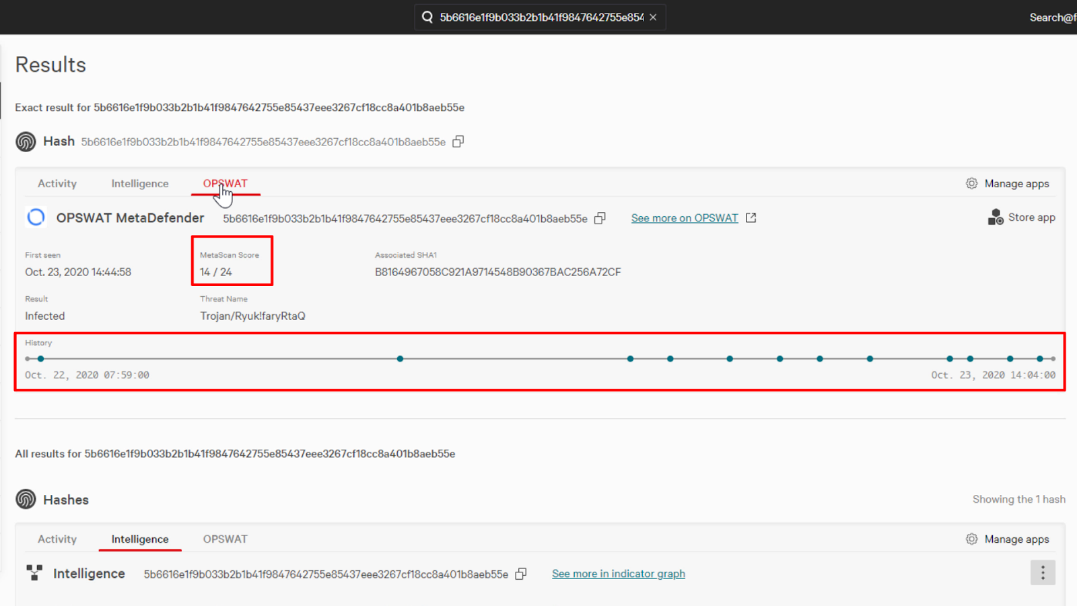This screenshot has width=1077, height=606.
Task: Open Manage apps in Hashes panel
Action: [x=1016, y=539]
